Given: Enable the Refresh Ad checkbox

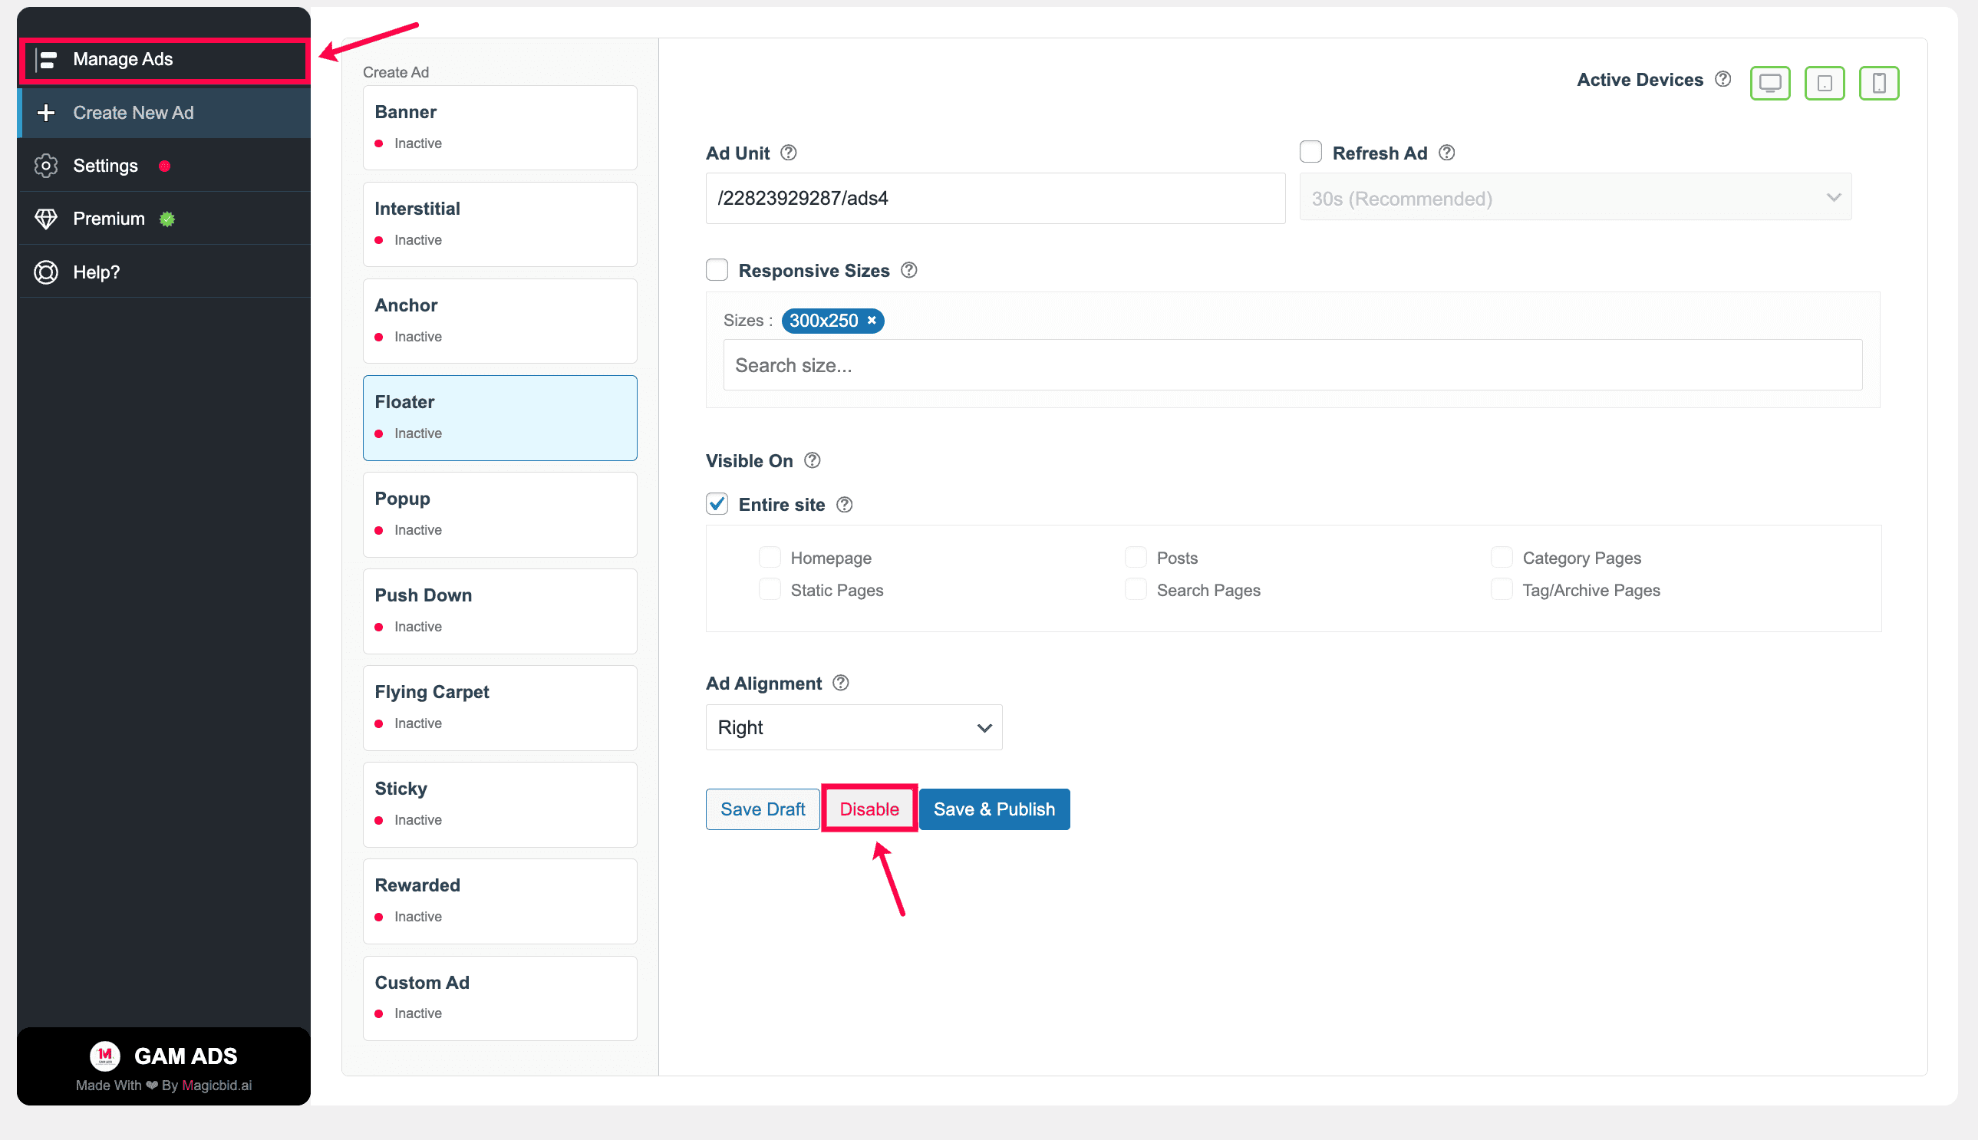Looking at the screenshot, I should 1310,152.
